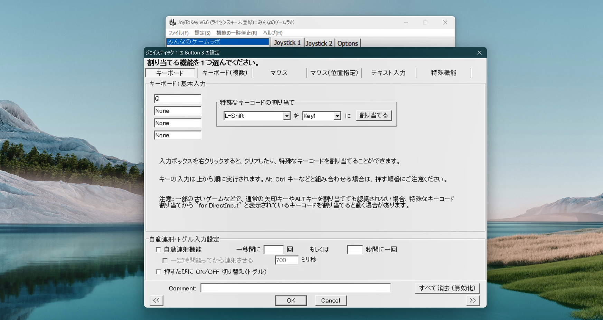Expand the L-Shift special keycode dropdown

[x=286, y=116]
